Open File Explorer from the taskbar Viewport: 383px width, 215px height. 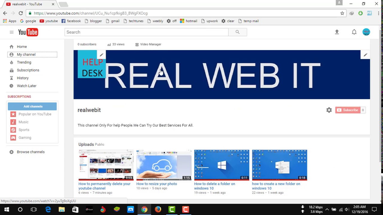pyautogui.click(x=62, y=210)
